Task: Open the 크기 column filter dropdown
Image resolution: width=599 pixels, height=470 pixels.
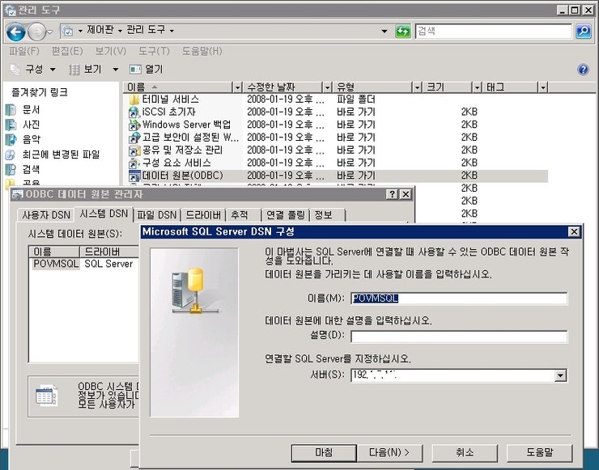Action: pos(477,88)
